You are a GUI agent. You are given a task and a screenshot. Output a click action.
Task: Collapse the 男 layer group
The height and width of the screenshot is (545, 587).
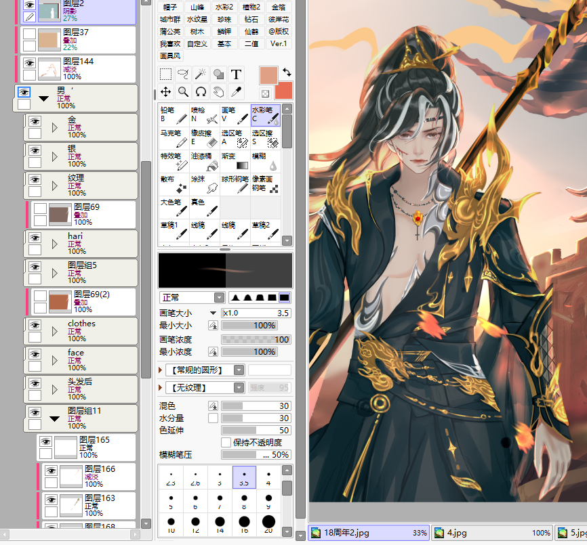coord(44,99)
